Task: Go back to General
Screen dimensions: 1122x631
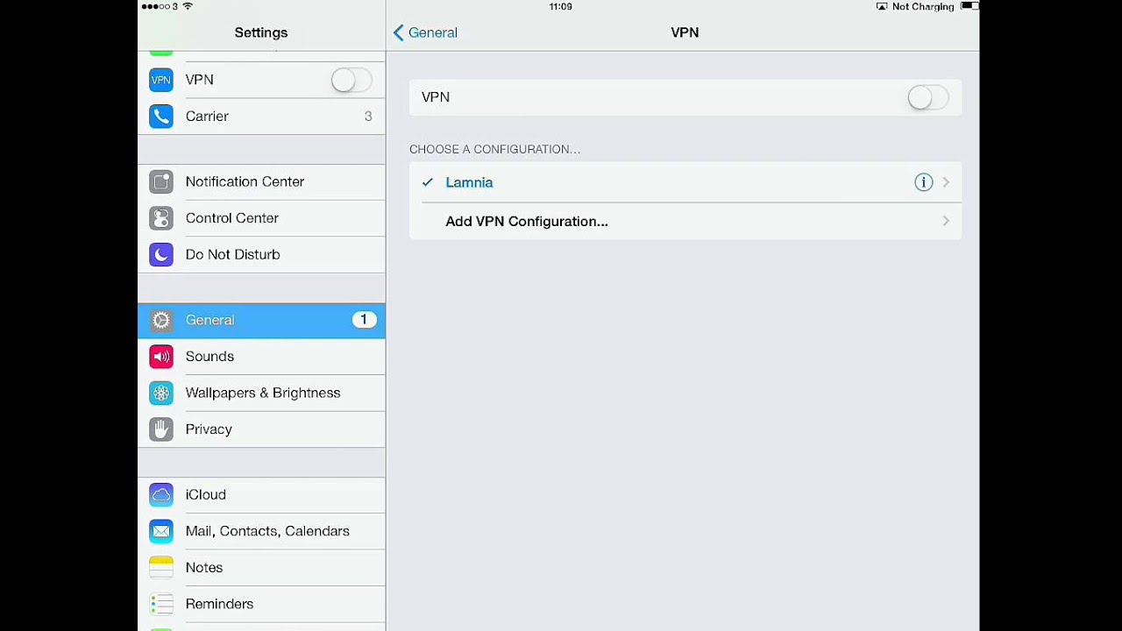Action: [x=425, y=32]
